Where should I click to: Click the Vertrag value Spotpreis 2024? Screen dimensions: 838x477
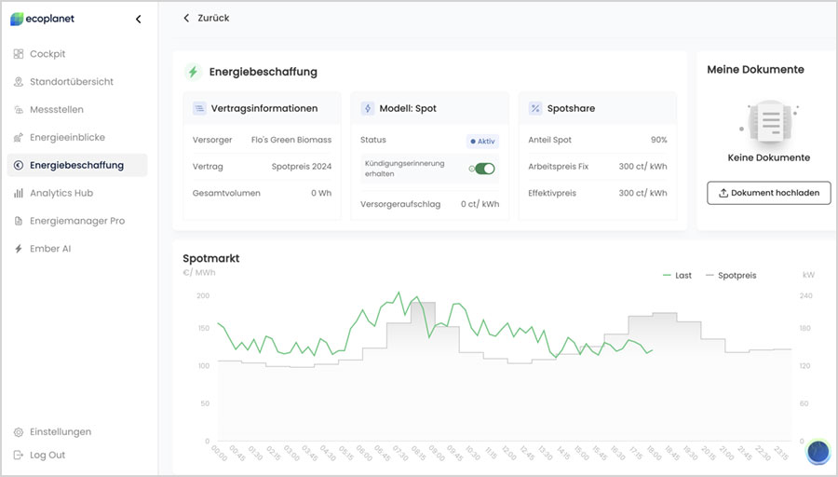coord(302,167)
